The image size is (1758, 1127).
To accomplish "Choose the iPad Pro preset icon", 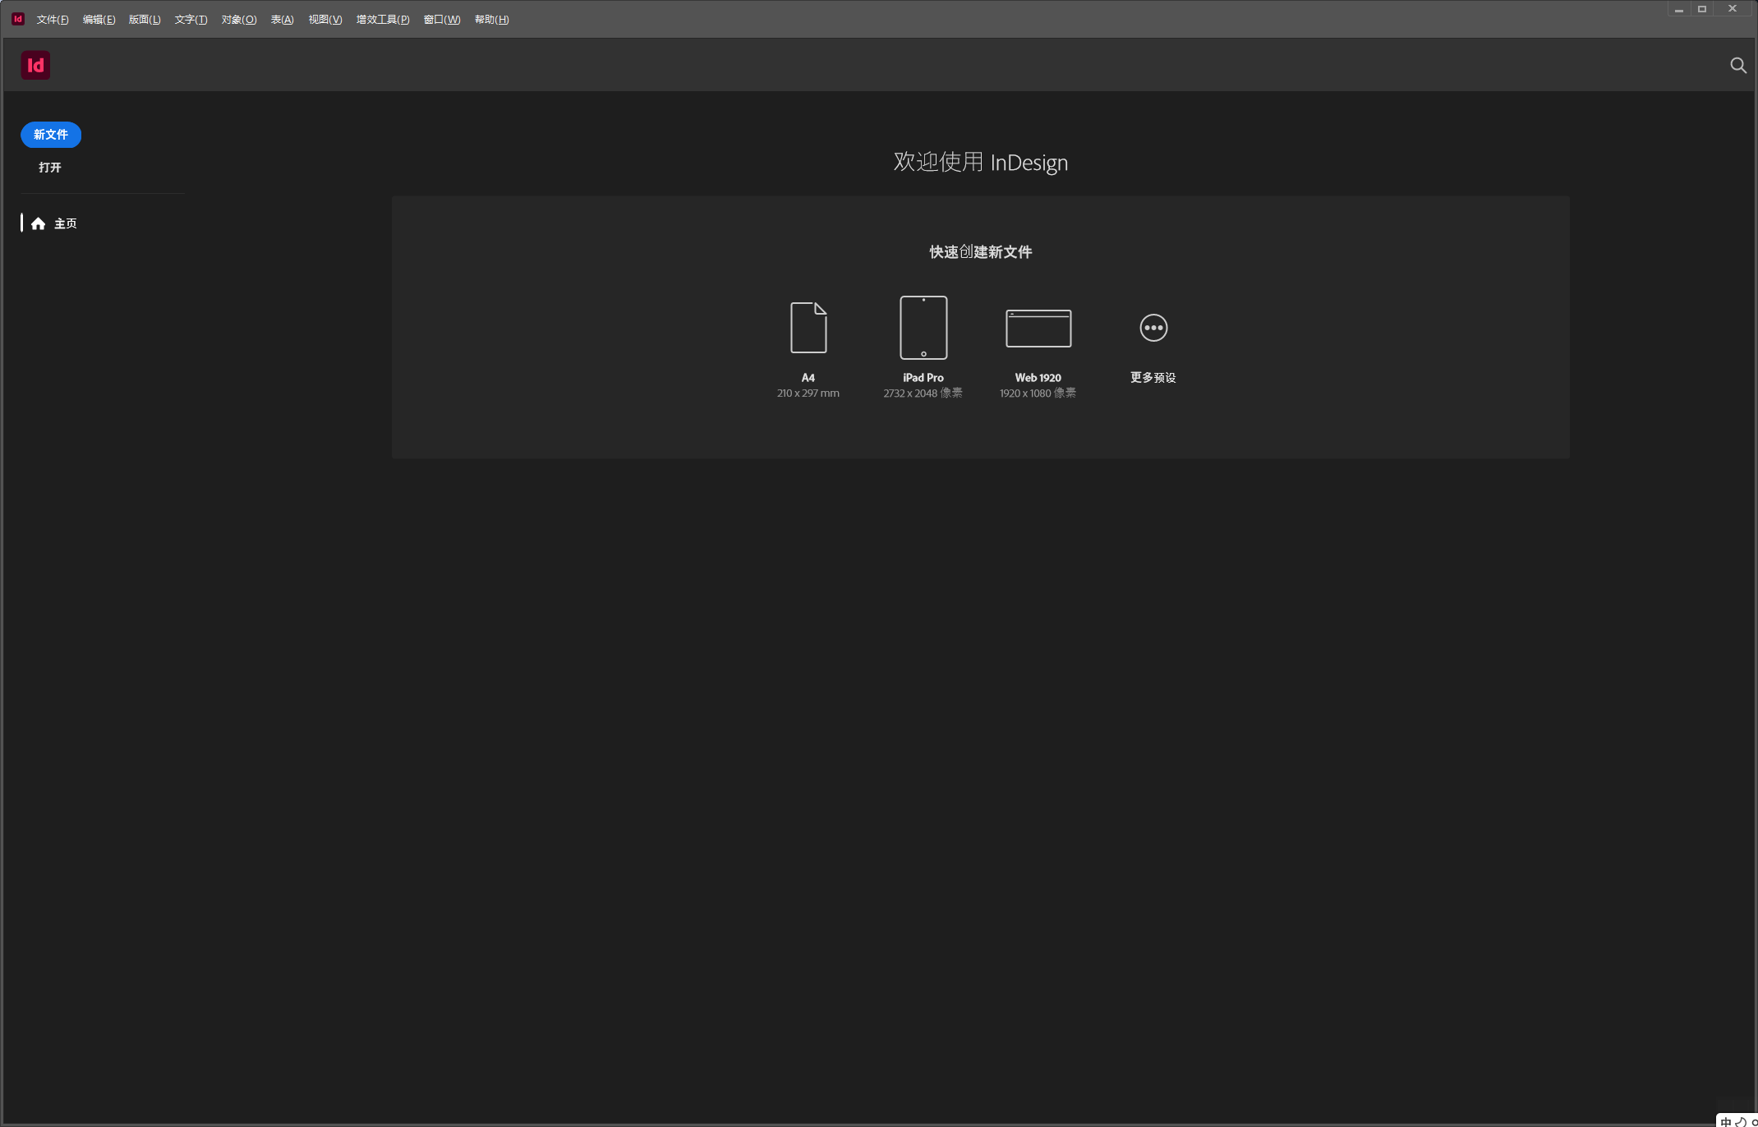I will pyautogui.click(x=923, y=327).
